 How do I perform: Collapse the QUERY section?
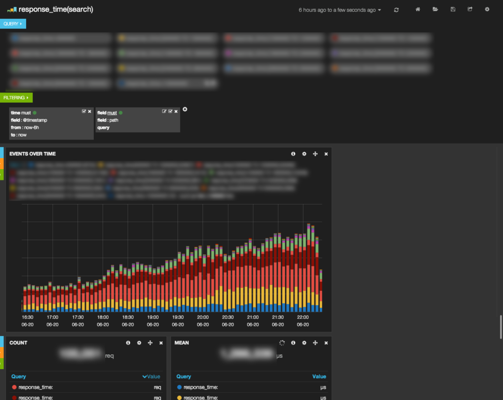13,23
